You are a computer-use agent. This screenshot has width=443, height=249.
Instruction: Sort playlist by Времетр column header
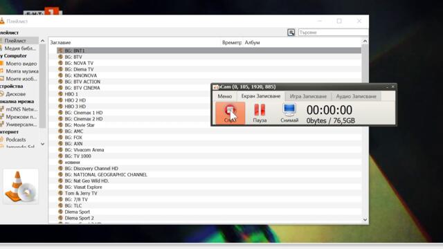[232, 42]
